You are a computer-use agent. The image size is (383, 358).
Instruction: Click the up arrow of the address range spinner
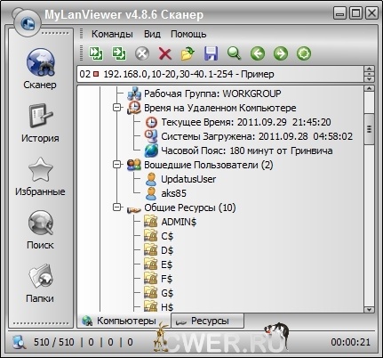pyautogui.click(x=369, y=69)
